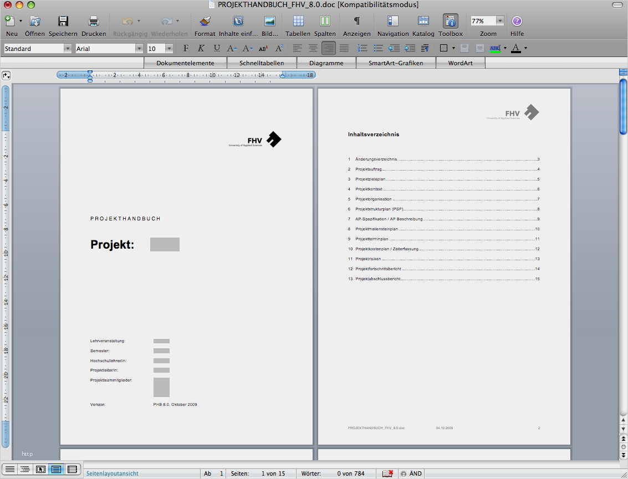Open the Schnelltabellen tab

click(x=262, y=63)
